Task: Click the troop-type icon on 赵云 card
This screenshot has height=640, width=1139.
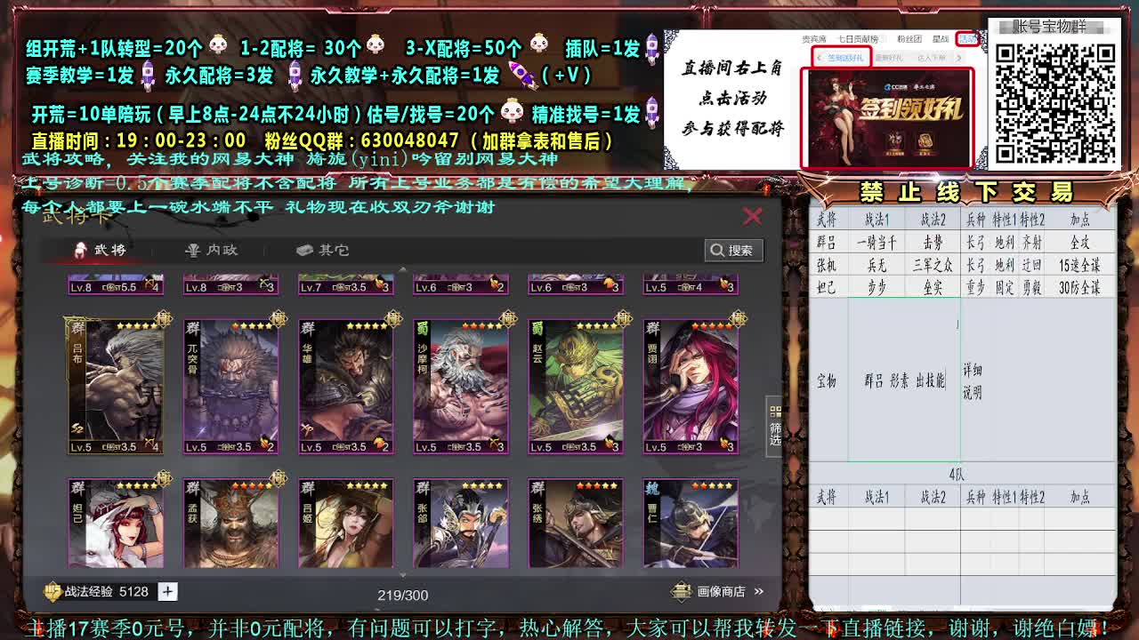Action: (609, 444)
